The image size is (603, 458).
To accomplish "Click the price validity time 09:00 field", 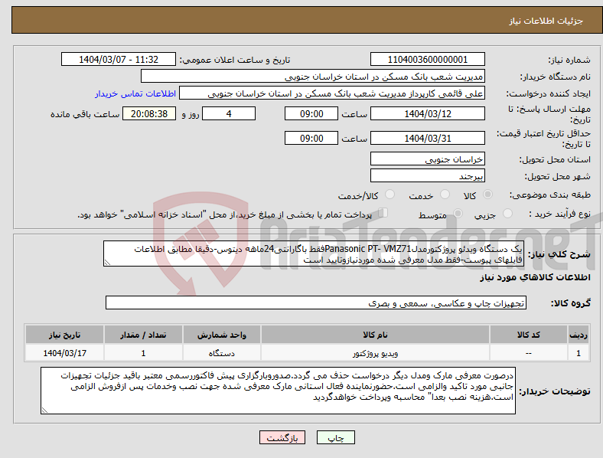I will click(311, 138).
